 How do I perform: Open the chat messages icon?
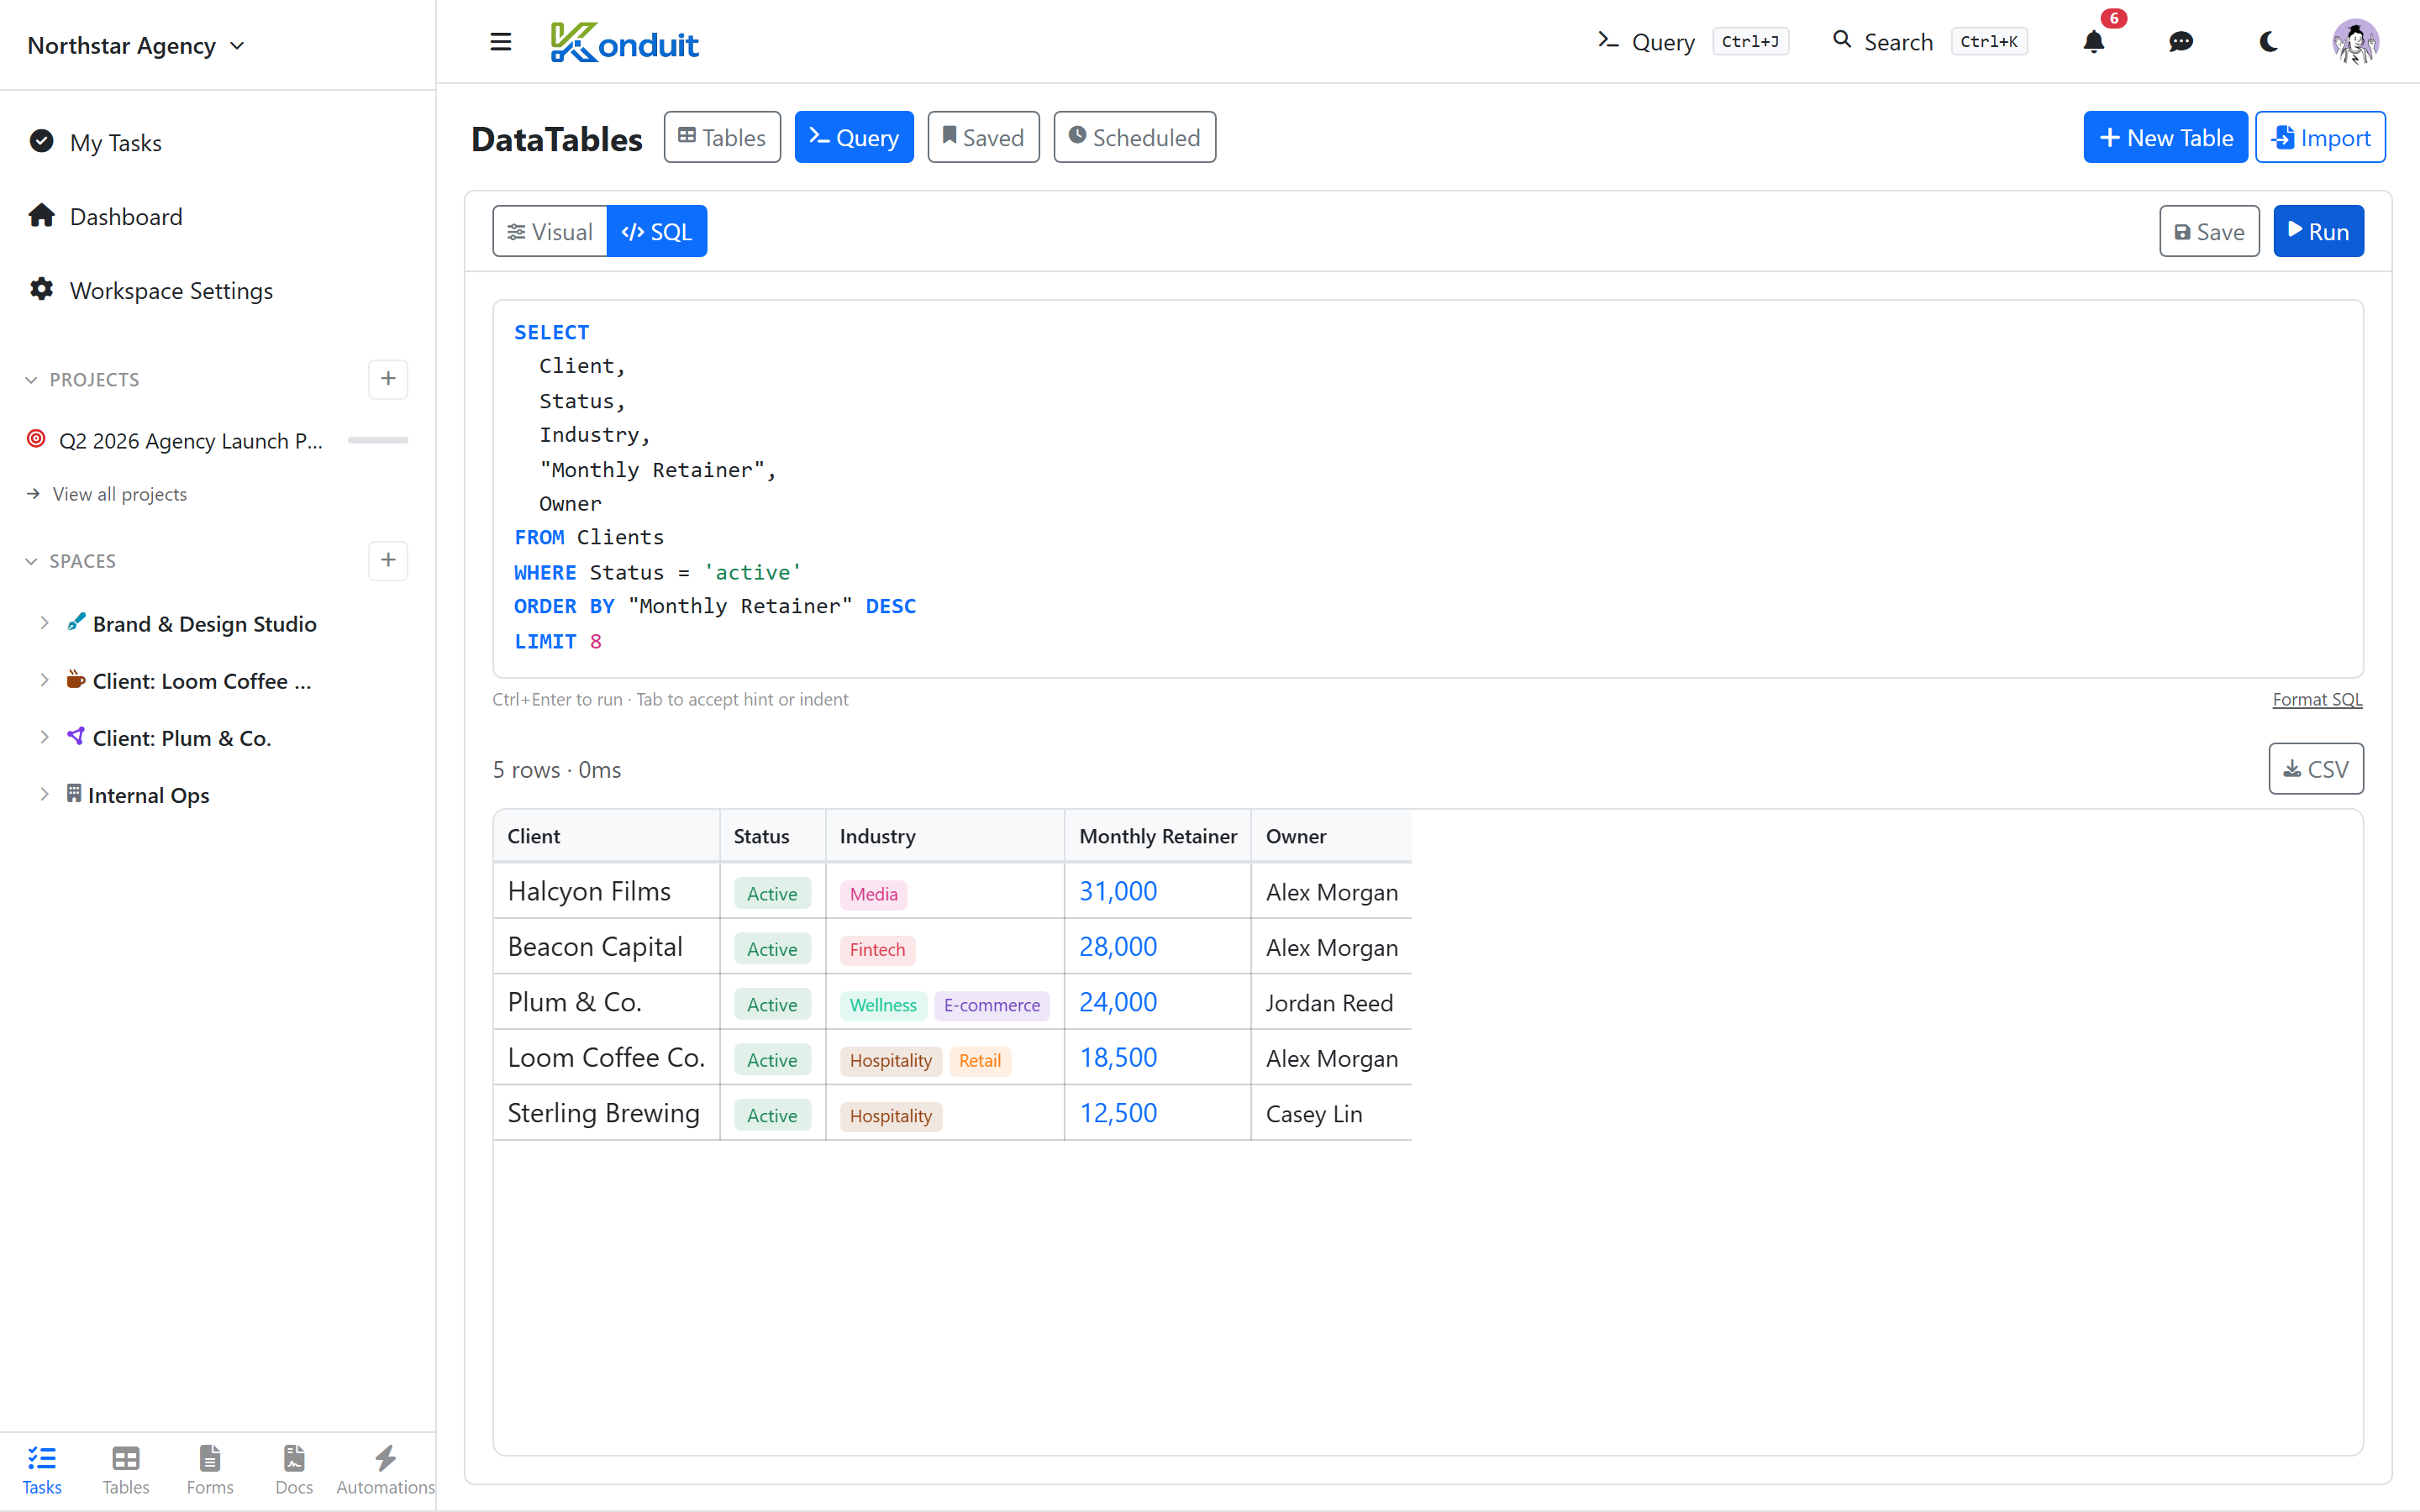(2181, 42)
